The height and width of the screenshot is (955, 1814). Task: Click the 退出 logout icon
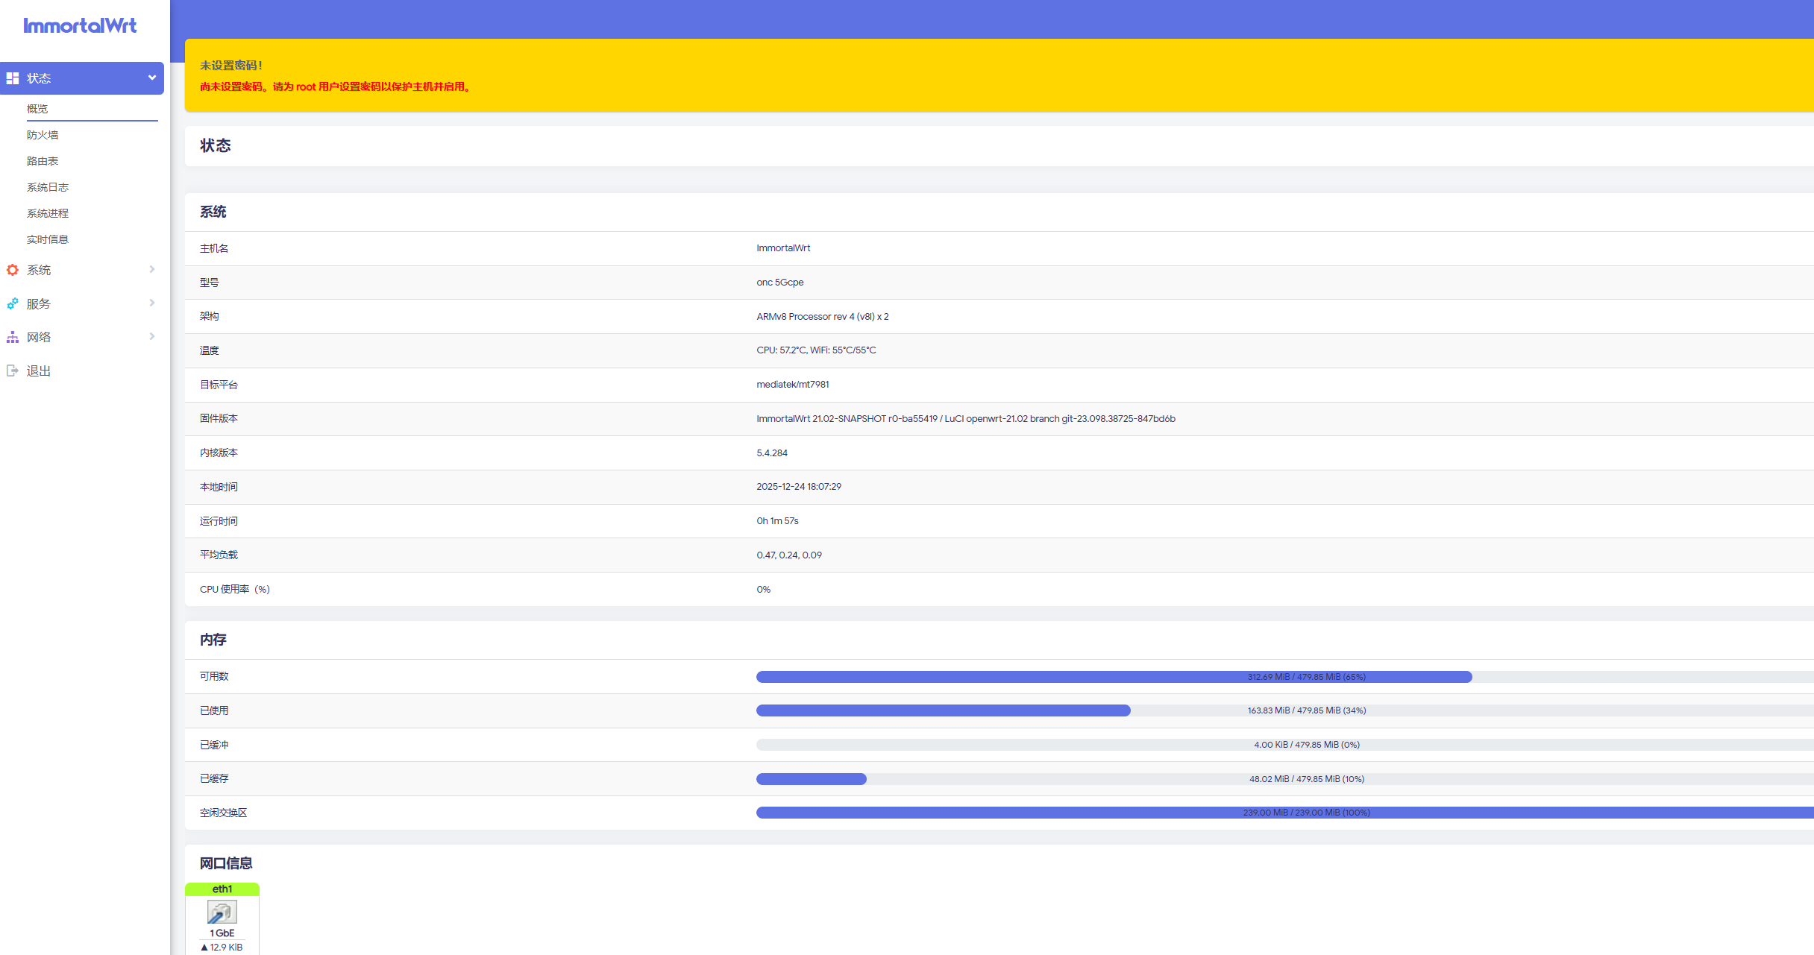click(13, 371)
